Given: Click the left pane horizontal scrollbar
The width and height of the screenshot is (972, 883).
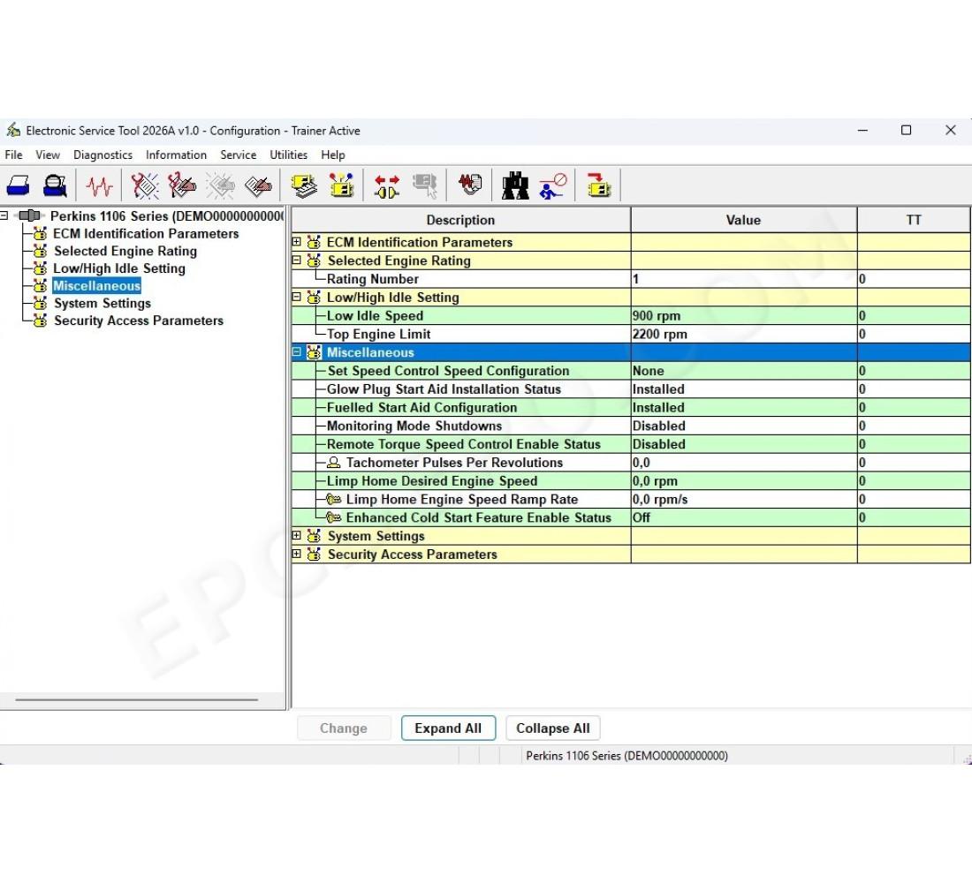Looking at the screenshot, I should coord(136,699).
